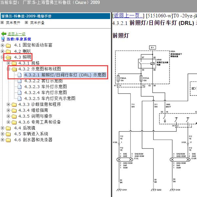
Task: Click the 菜单展开 list icon
Action: [x=2, y=23]
